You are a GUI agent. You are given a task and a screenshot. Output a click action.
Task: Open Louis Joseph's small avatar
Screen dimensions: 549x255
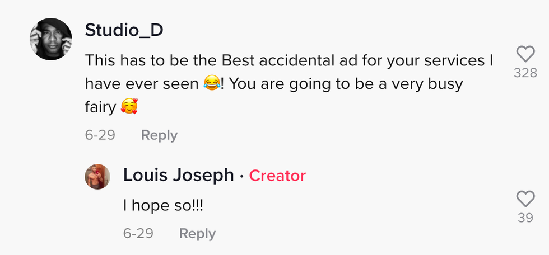(x=97, y=177)
